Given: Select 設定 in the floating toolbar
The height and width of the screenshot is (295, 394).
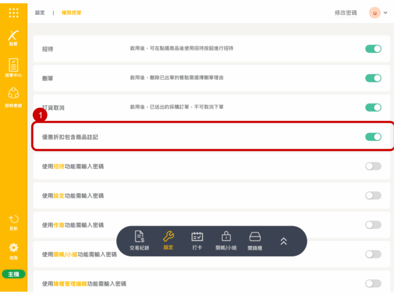Looking at the screenshot, I should 168,241.
